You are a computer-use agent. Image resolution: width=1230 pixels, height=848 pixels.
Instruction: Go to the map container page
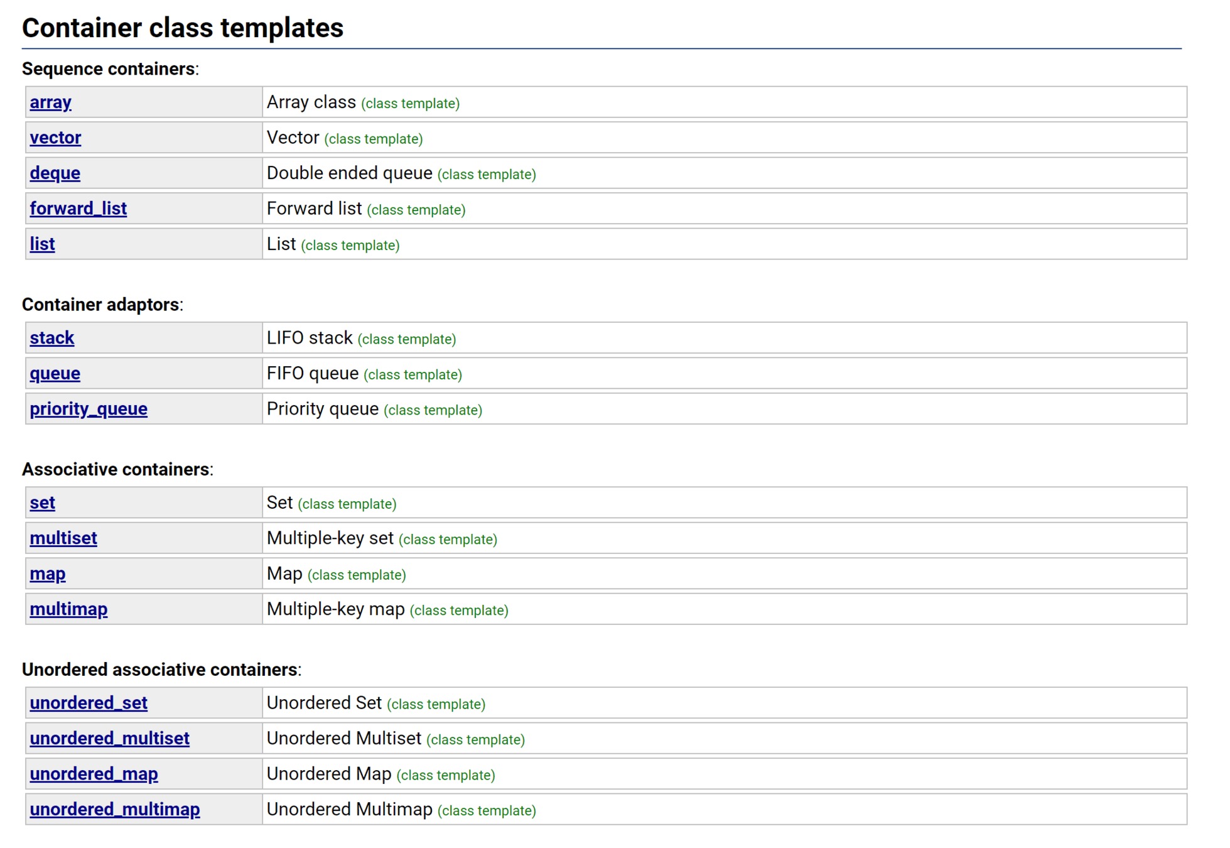coord(47,574)
